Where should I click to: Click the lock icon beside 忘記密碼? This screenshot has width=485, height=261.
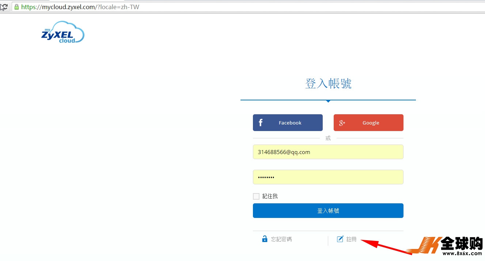click(x=264, y=239)
